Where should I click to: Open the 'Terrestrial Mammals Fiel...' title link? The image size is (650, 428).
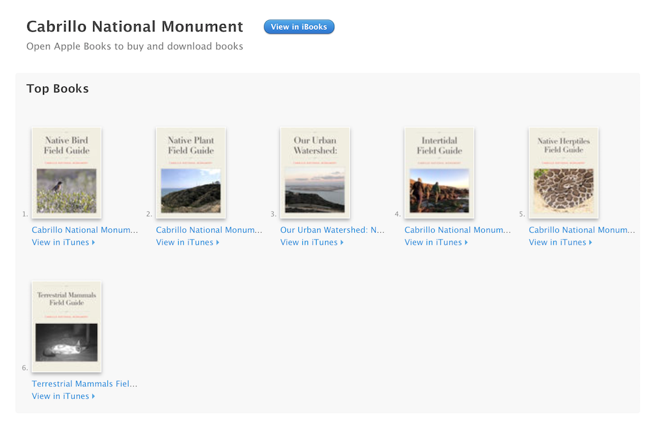[84, 384]
